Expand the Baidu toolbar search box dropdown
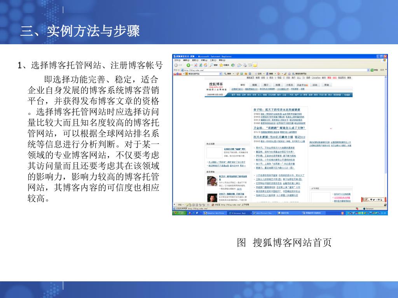Image resolution: width=398 pixels, height=298 pixels. (x=221, y=74)
